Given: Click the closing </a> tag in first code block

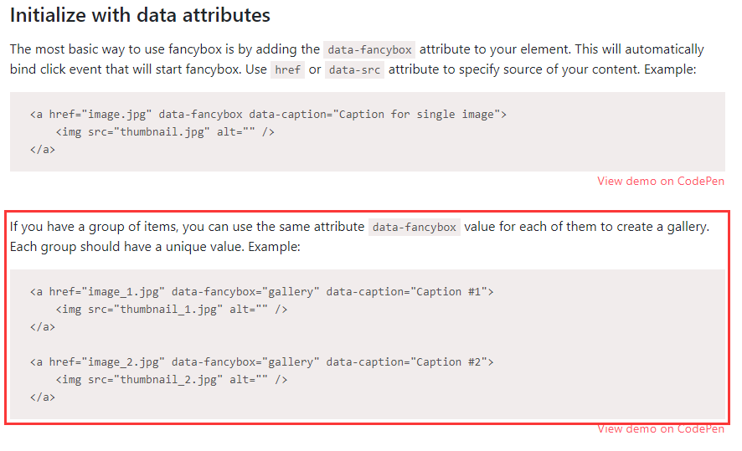Looking at the screenshot, I should click(43, 150).
